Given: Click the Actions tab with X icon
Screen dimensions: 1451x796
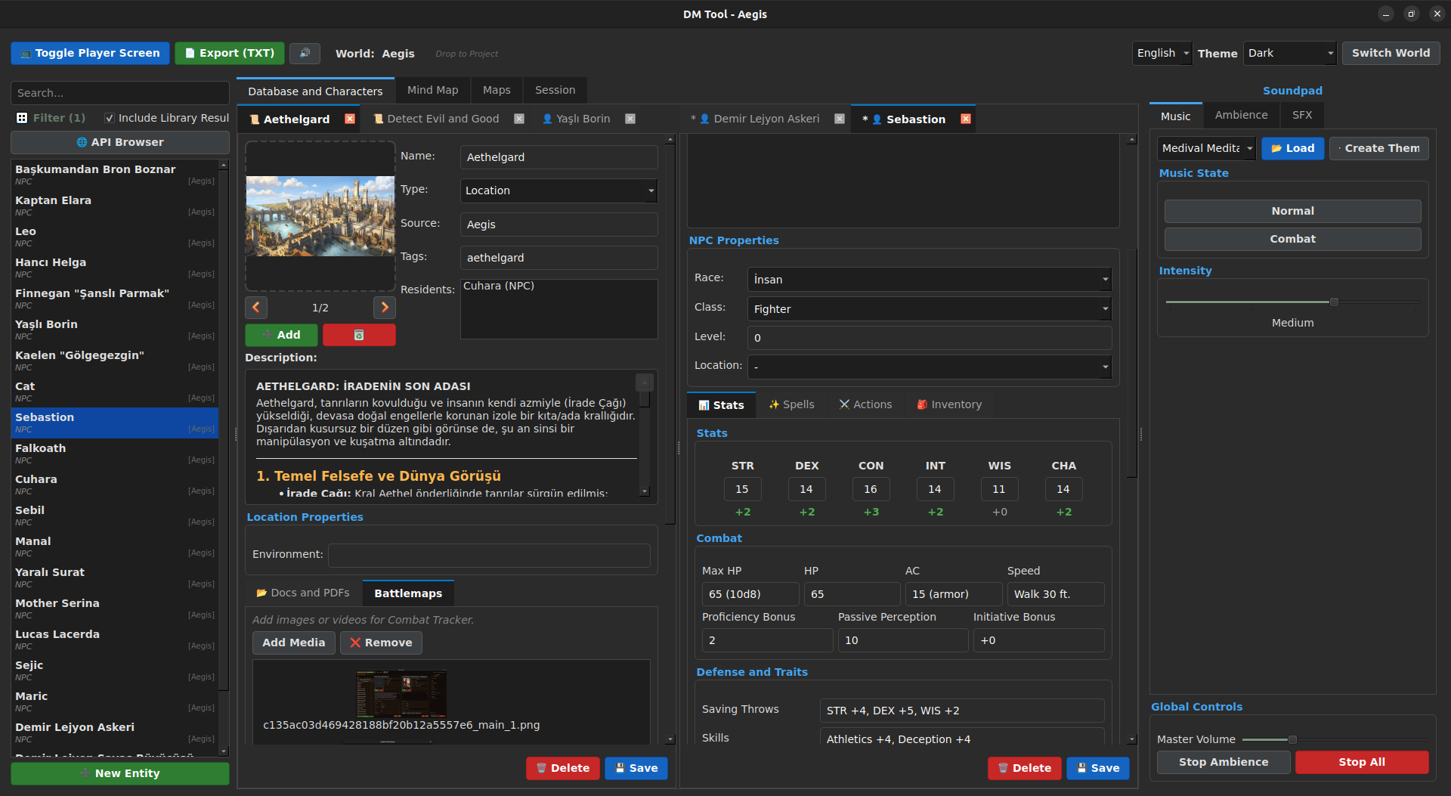Looking at the screenshot, I should pyautogui.click(x=865, y=404).
